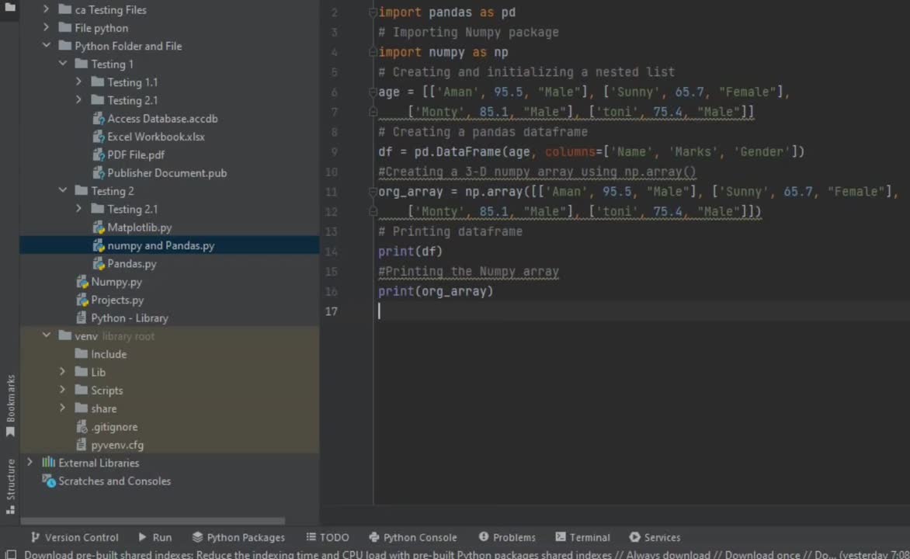Screen dimensions: 910x559
Task: Click the Excel Workbook.xlsx file icon
Action: 98,137
